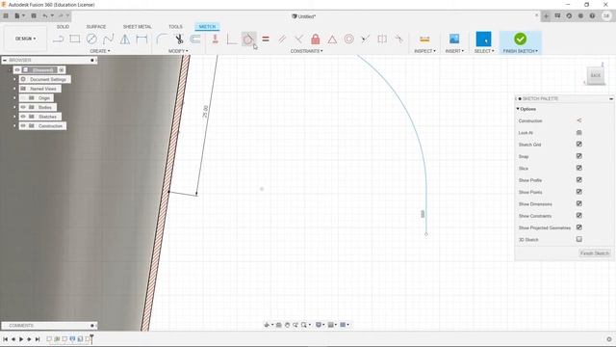Image resolution: width=616 pixels, height=347 pixels.
Task: Toggle the Sketch Grid checkbox
Action: point(578,144)
